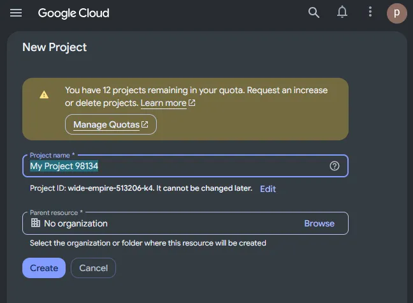Click the yellow warning triangle icon

[44, 94]
